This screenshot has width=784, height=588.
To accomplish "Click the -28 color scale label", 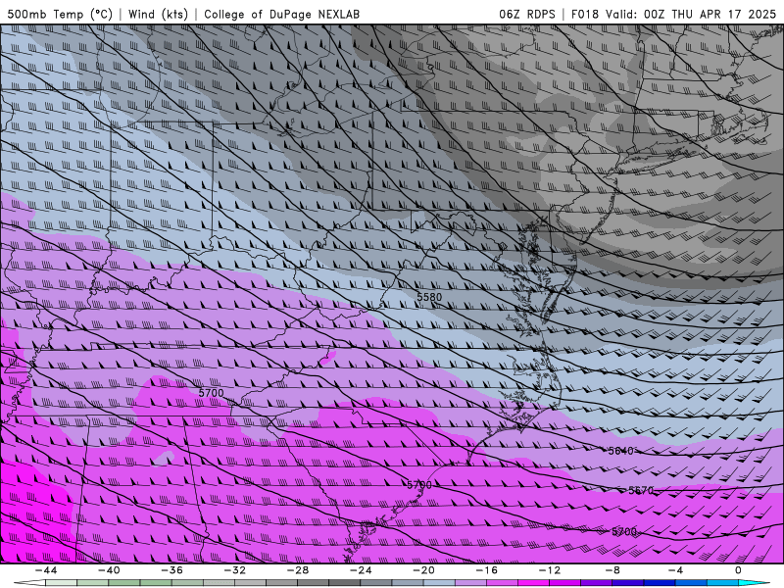I will (298, 570).
